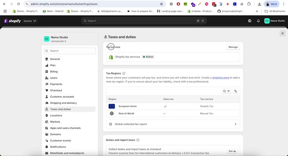Click the Set up duties button
The image size is (288, 156).
click(232, 151)
